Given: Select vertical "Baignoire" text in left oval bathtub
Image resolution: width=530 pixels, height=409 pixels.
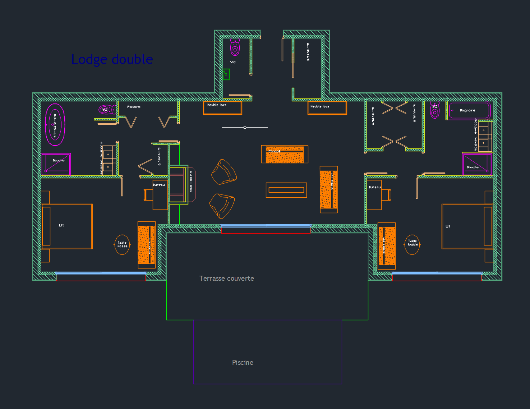Looking at the screenshot, I should [55, 126].
